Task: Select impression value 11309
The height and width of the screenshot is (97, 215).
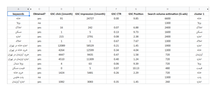Action: tap(90, 59)
